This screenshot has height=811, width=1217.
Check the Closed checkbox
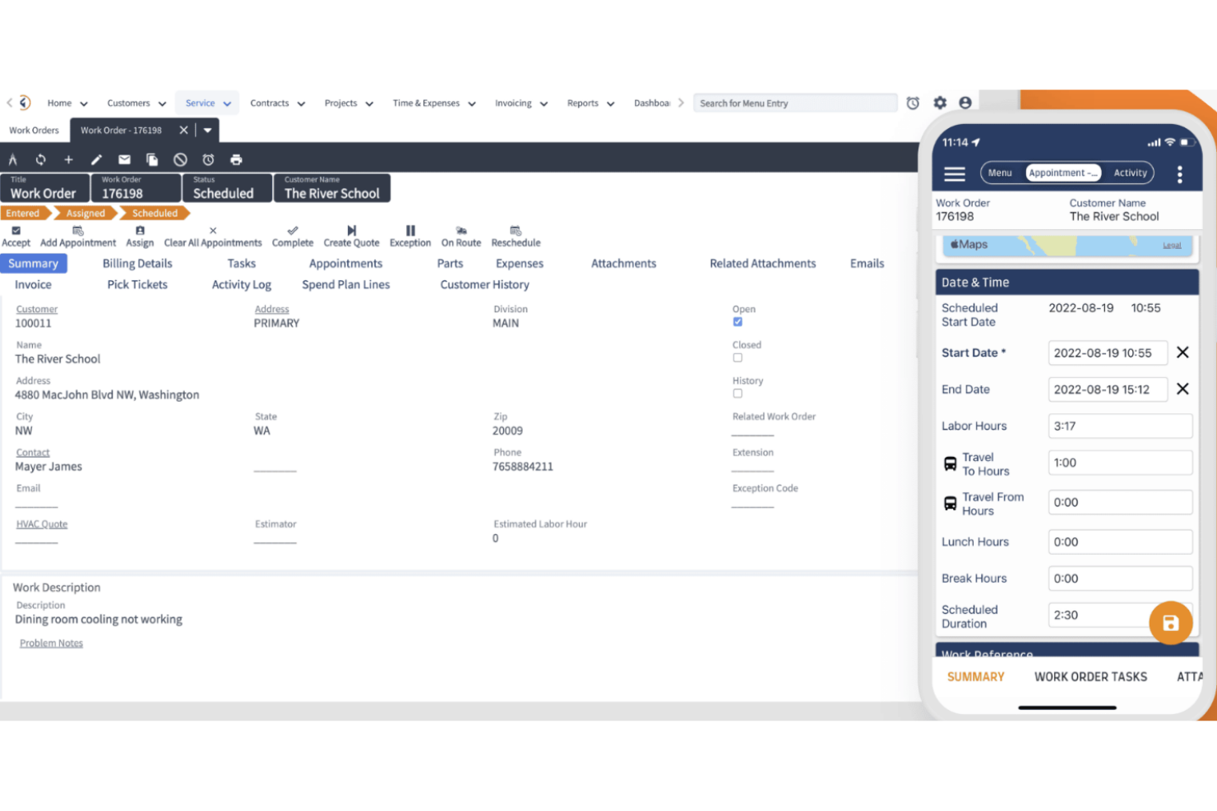(738, 357)
